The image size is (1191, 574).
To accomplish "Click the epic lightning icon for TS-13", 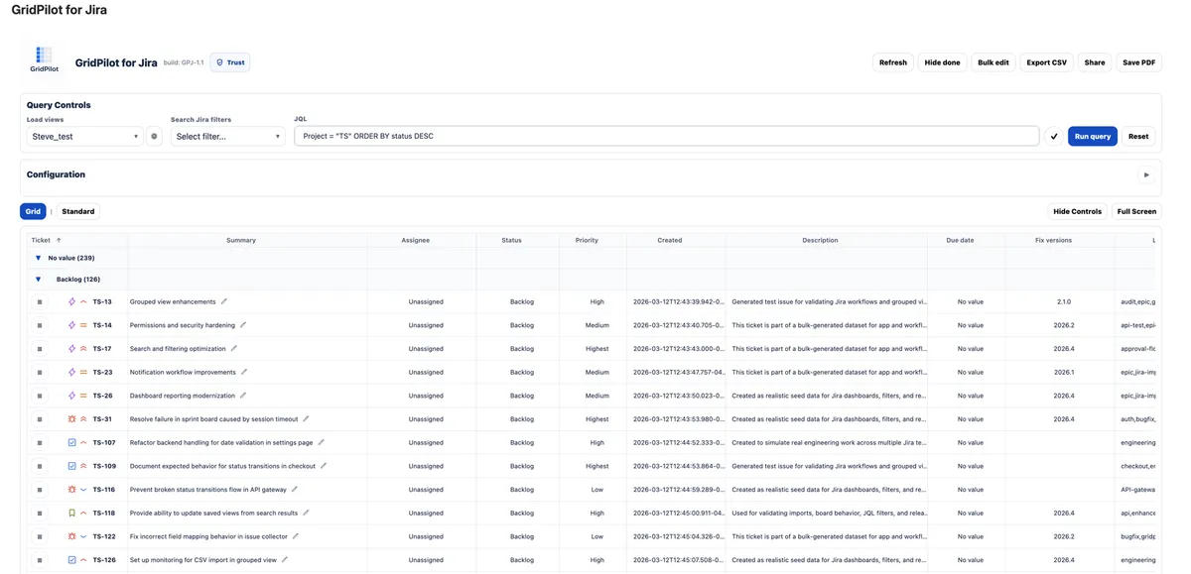I will (x=72, y=301).
